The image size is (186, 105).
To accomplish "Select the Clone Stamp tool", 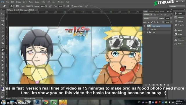I will tap(3, 43).
